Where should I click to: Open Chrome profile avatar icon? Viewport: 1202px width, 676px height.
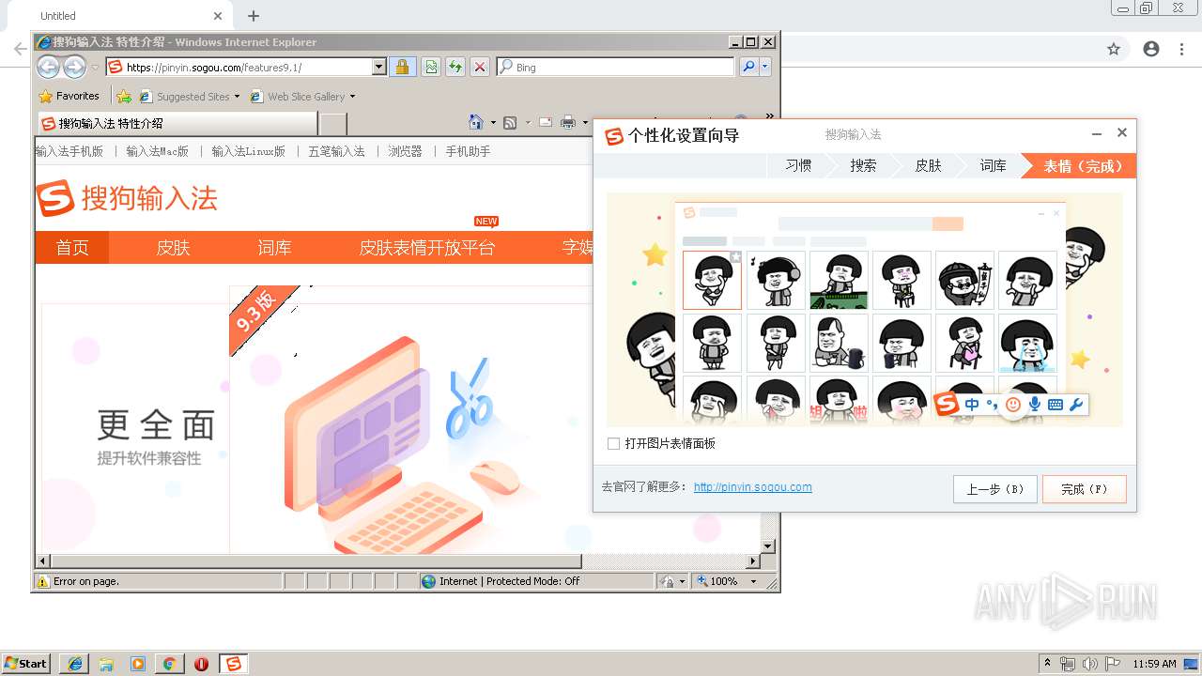tap(1151, 49)
